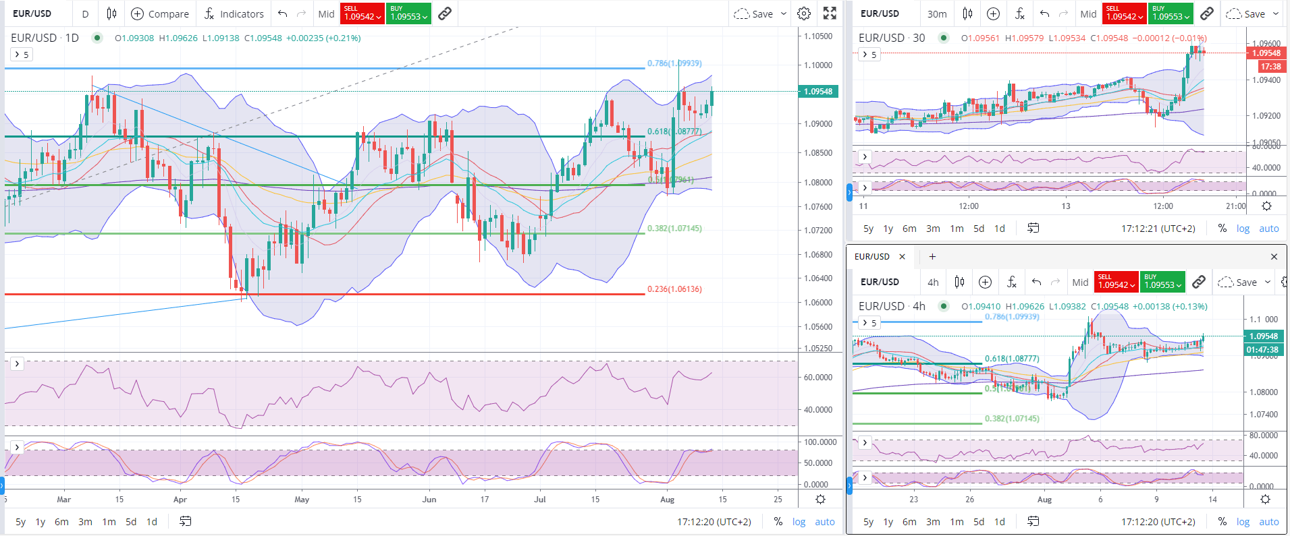Select 1y range under the daily chart
The image size is (1290, 536).
tap(41, 522)
